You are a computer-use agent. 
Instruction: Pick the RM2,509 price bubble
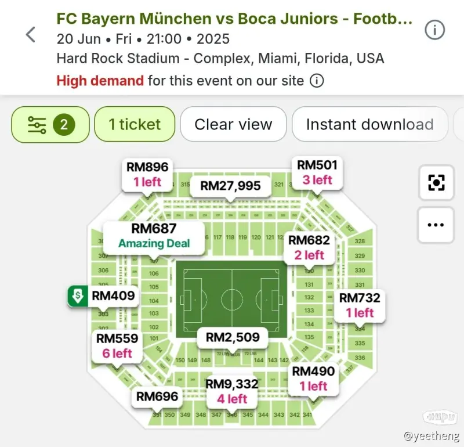[x=233, y=337]
